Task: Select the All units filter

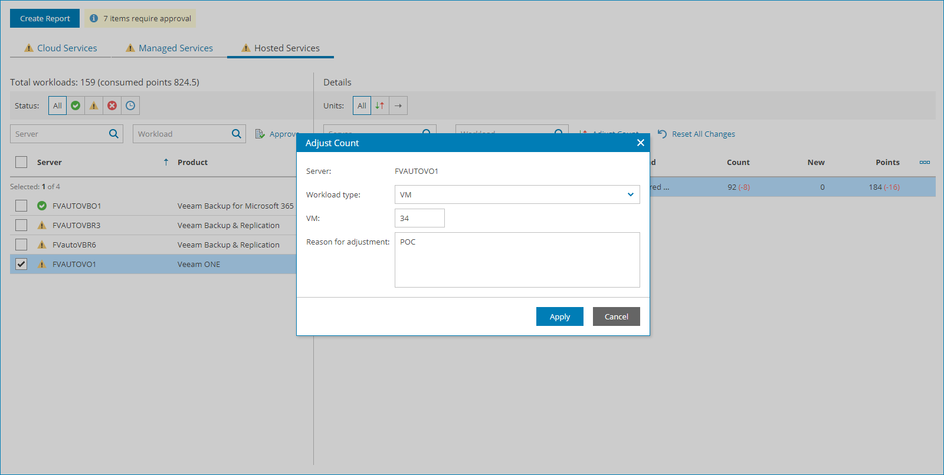Action: [362, 105]
